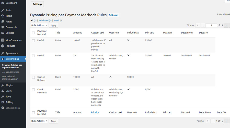Click the Media library icon
The width and height of the screenshot is (230, 128).
3,16
